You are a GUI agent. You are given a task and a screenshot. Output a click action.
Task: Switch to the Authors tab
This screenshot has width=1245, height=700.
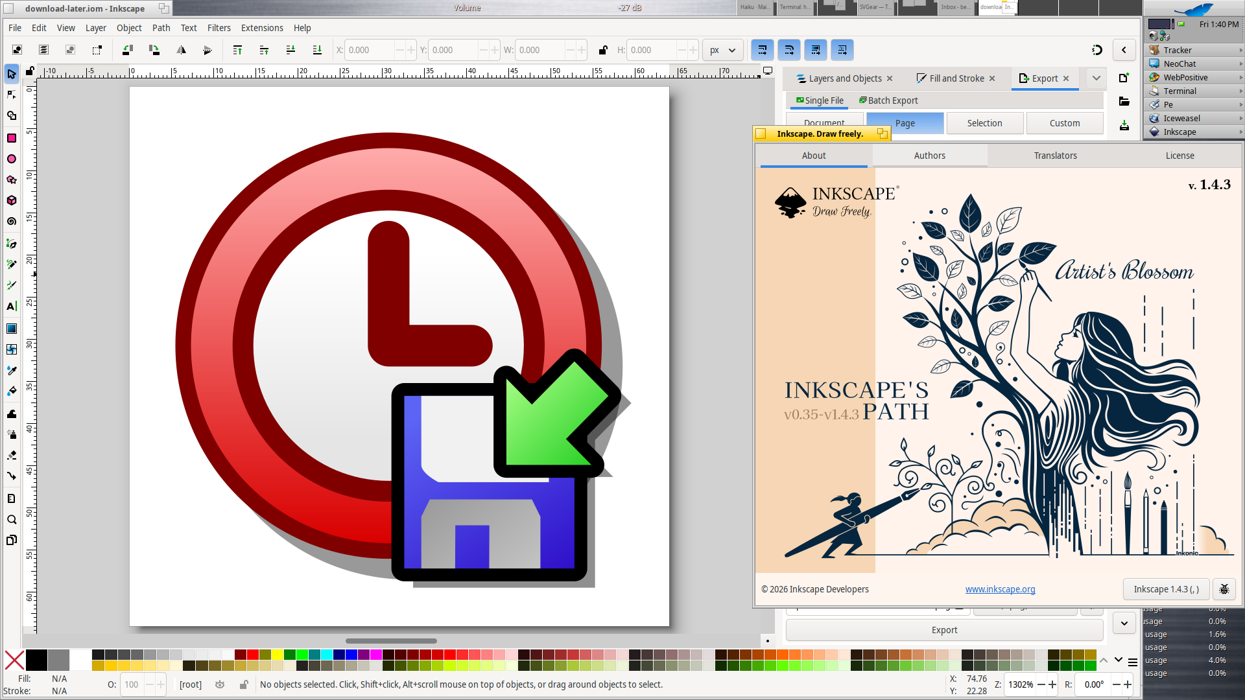tap(930, 156)
